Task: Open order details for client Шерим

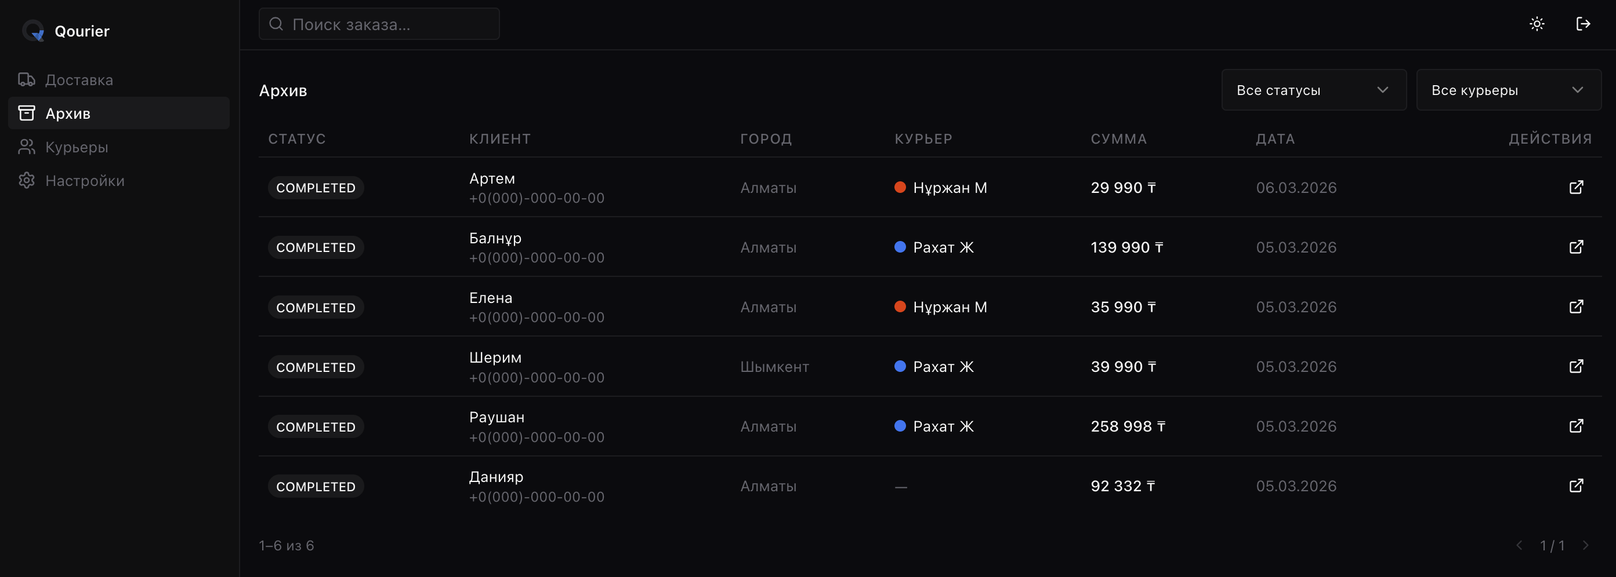Action: (x=1576, y=367)
